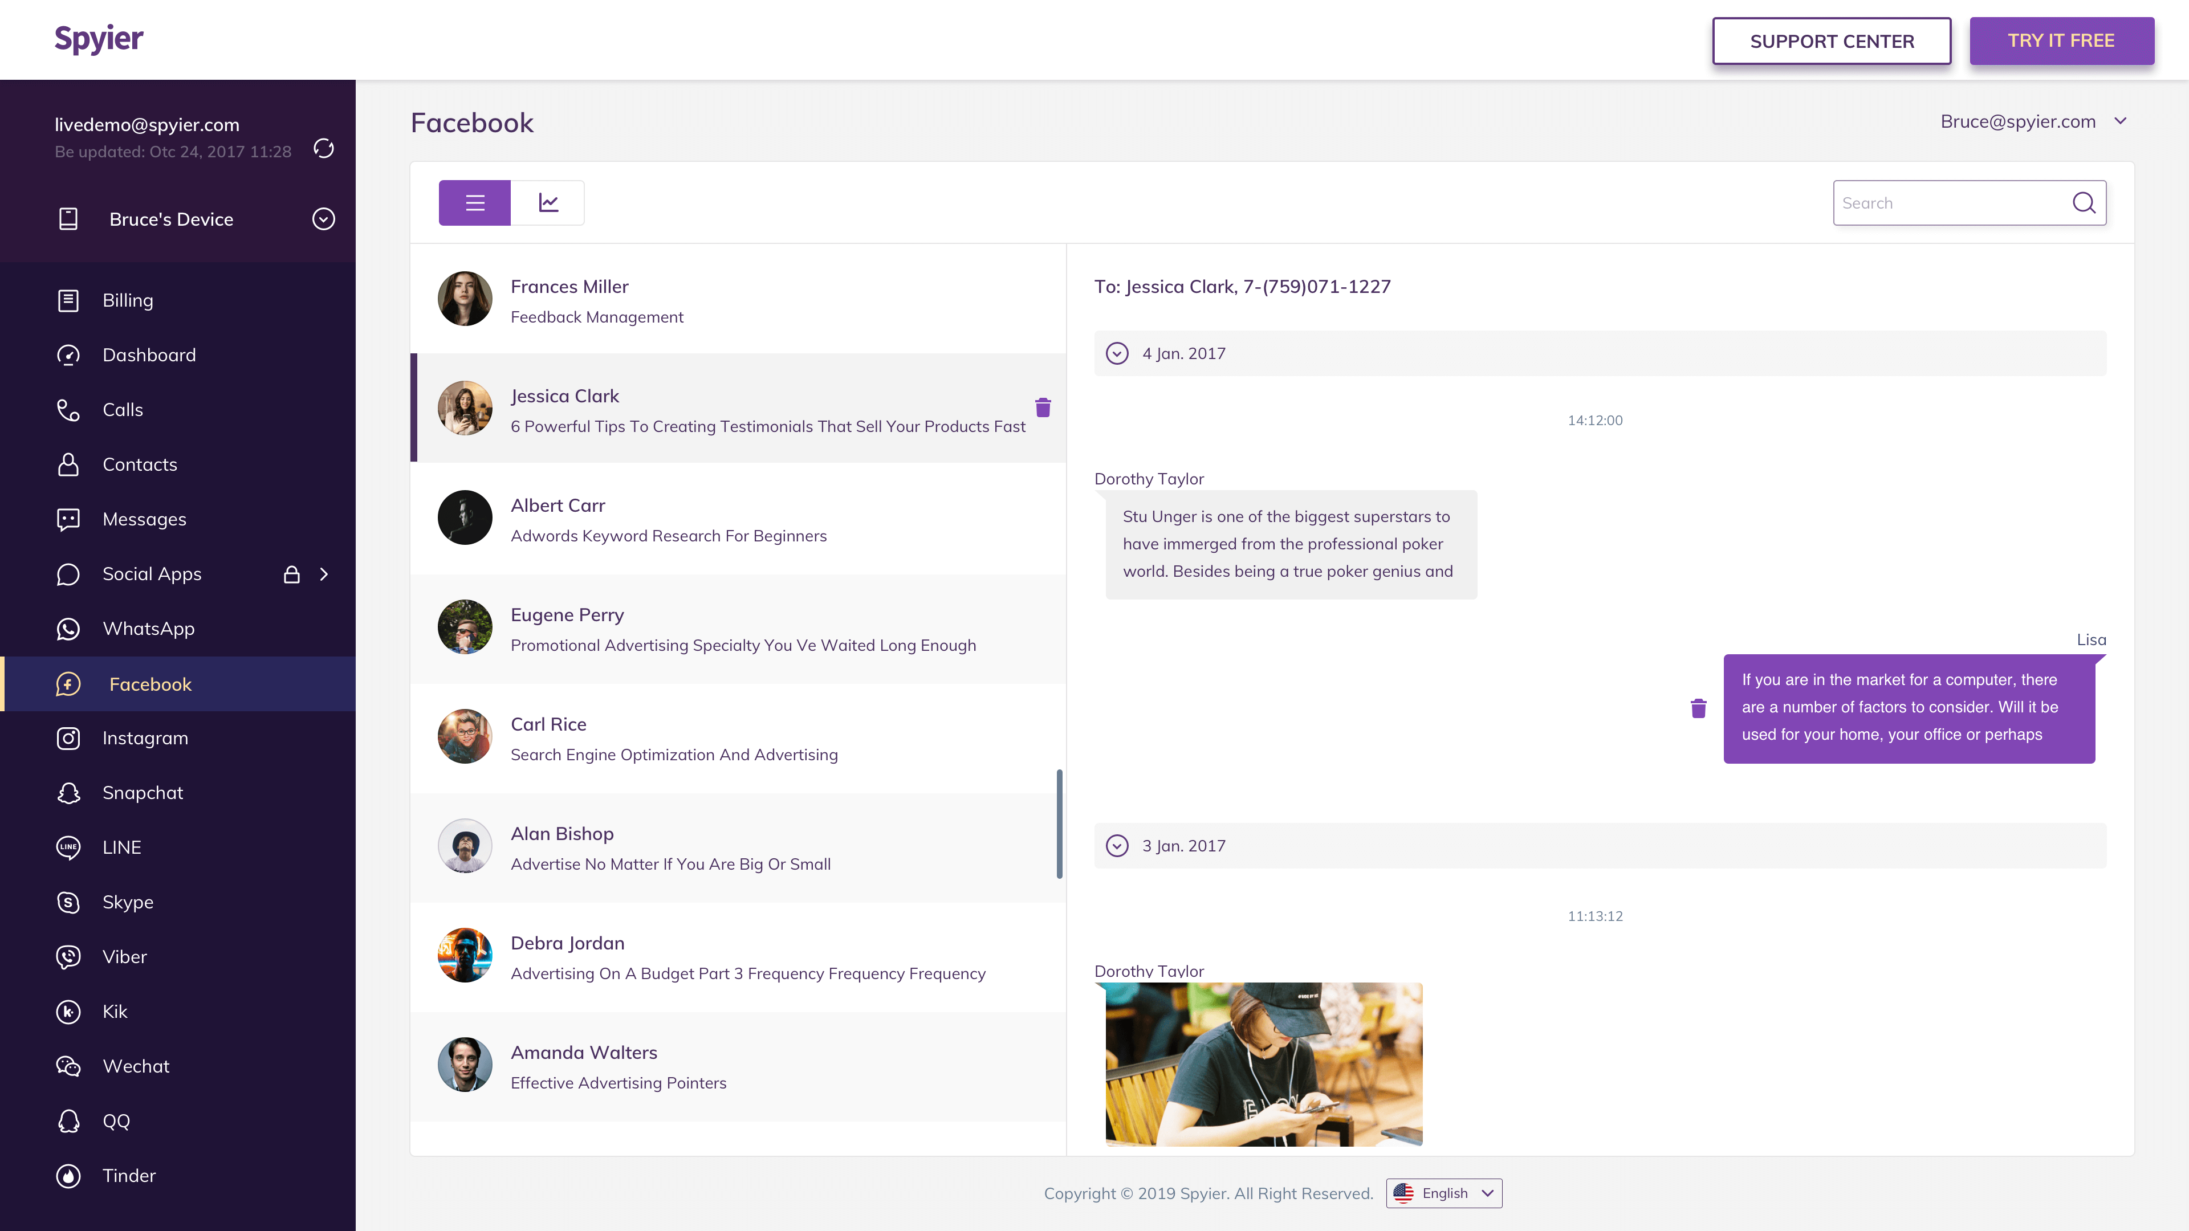Click the Search input field
This screenshot has height=1231, width=2189.
pyautogui.click(x=1969, y=203)
